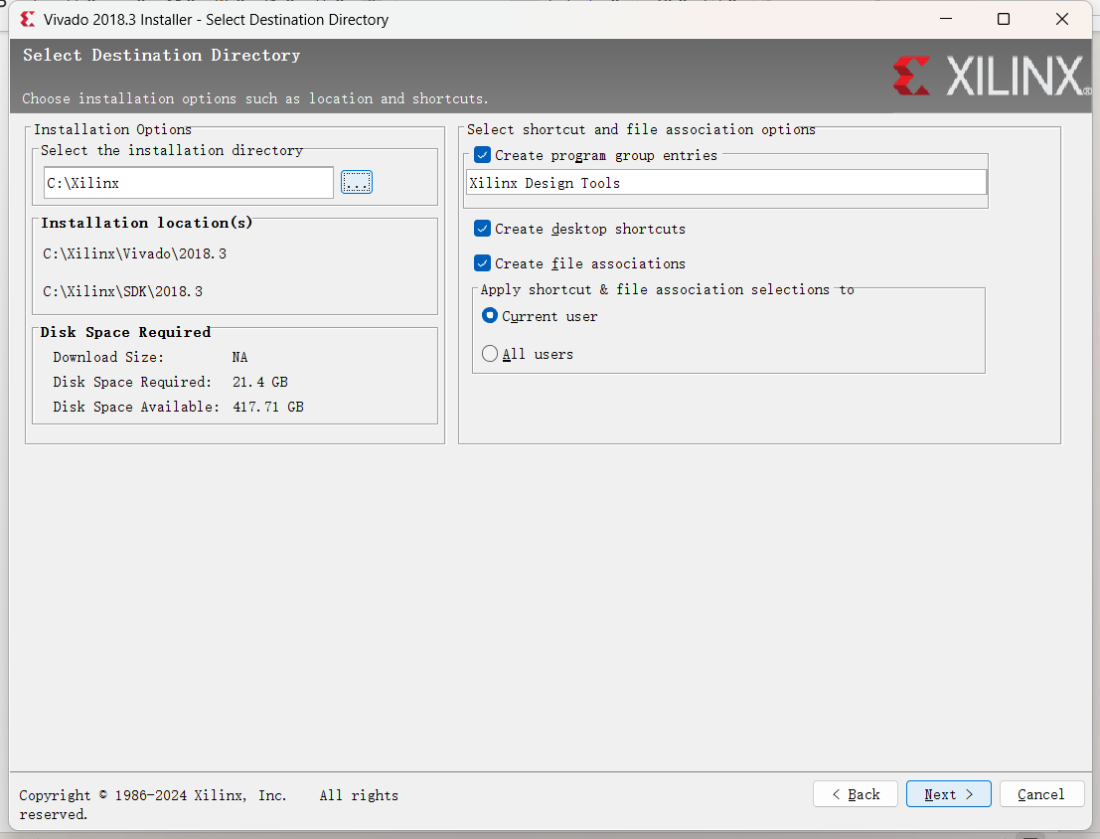1100x839 pixels.
Task: Click the Installation location(s) heading
Action: tap(147, 223)
